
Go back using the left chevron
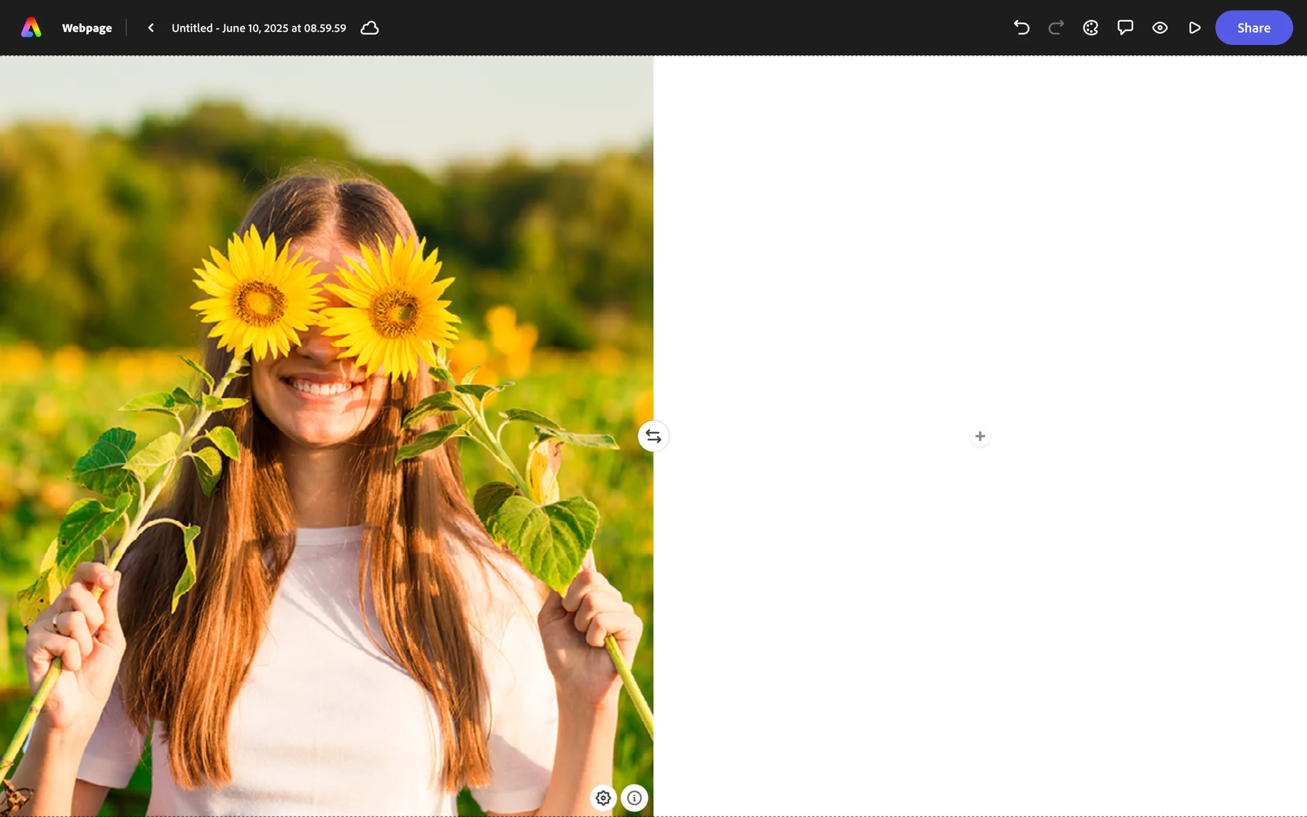tap(151, 28)
